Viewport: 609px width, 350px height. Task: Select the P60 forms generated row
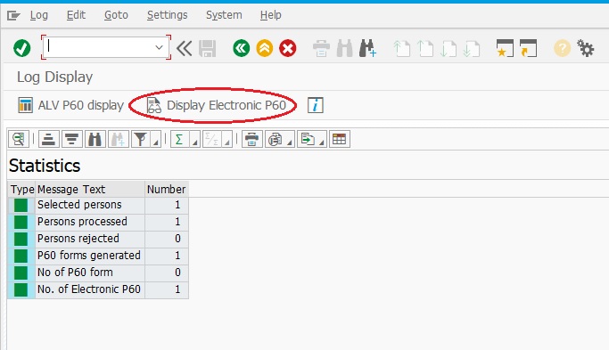98,256
